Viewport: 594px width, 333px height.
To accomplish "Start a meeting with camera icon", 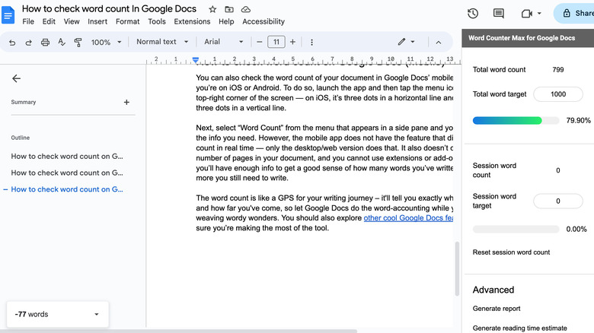I will click(526, 14).
